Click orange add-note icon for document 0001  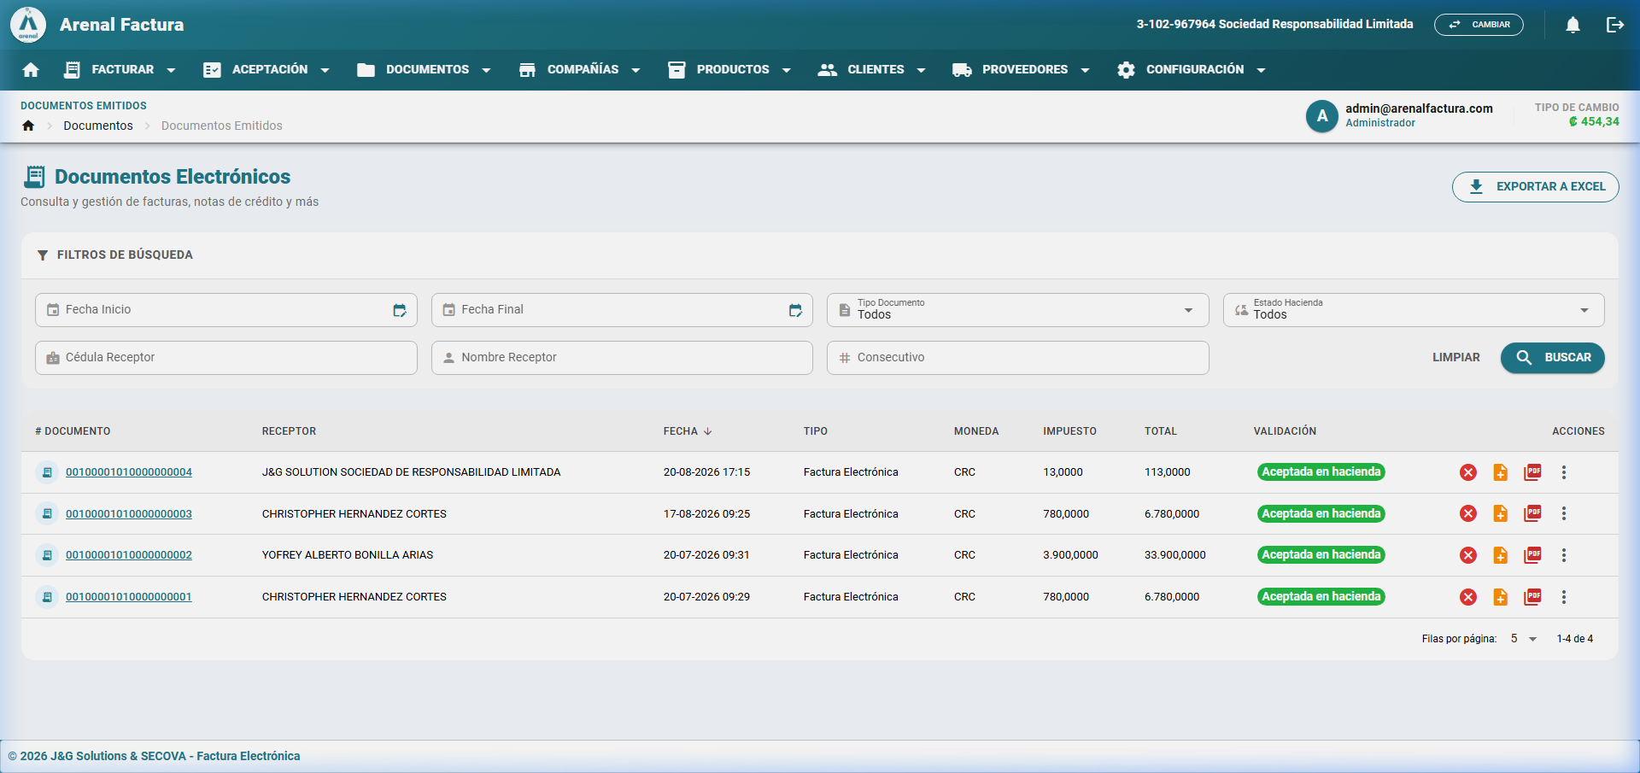[1500, 597]
